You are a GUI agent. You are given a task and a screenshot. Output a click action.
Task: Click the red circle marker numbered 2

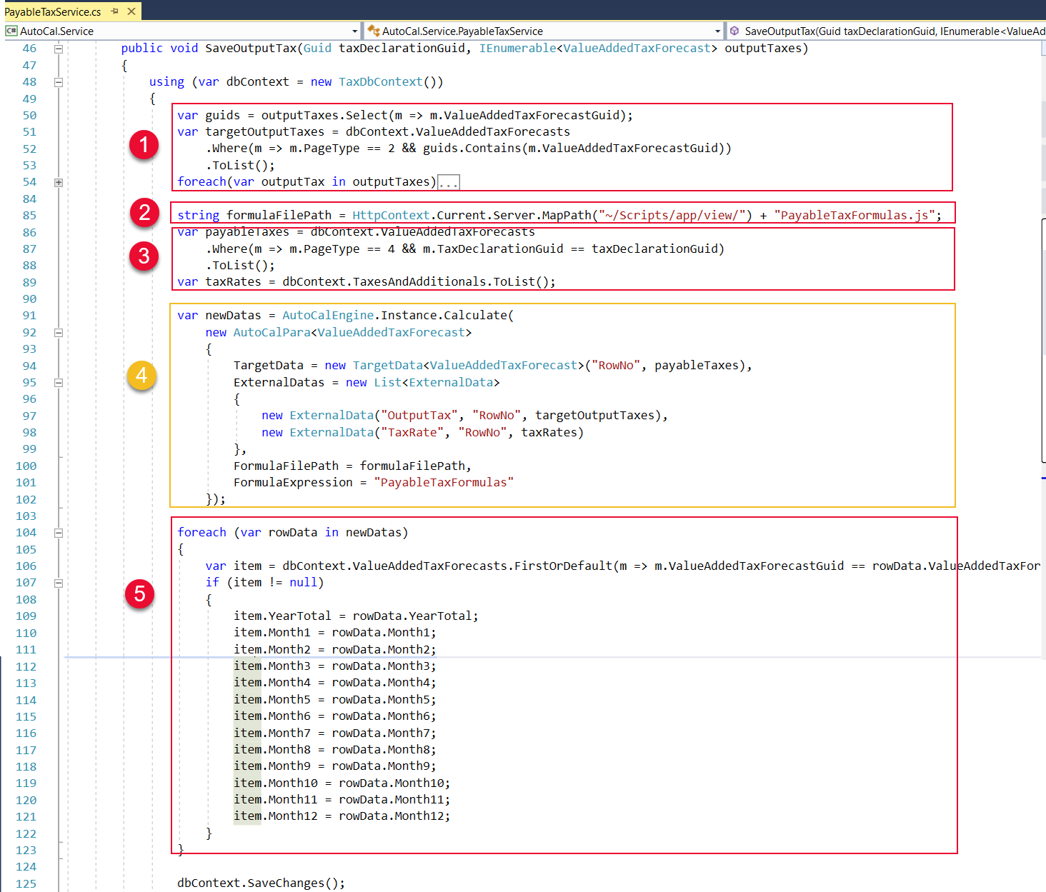144,212
